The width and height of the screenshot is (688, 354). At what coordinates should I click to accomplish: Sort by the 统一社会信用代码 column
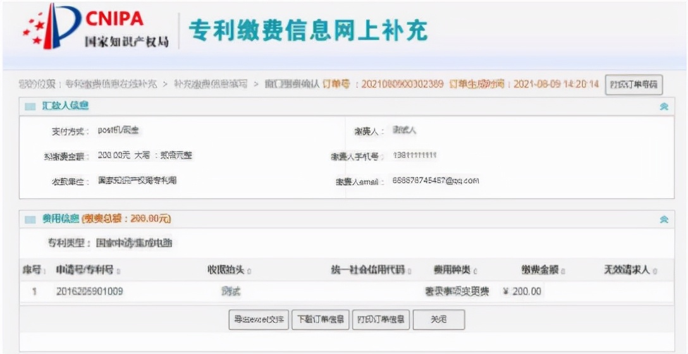[371, 270]
